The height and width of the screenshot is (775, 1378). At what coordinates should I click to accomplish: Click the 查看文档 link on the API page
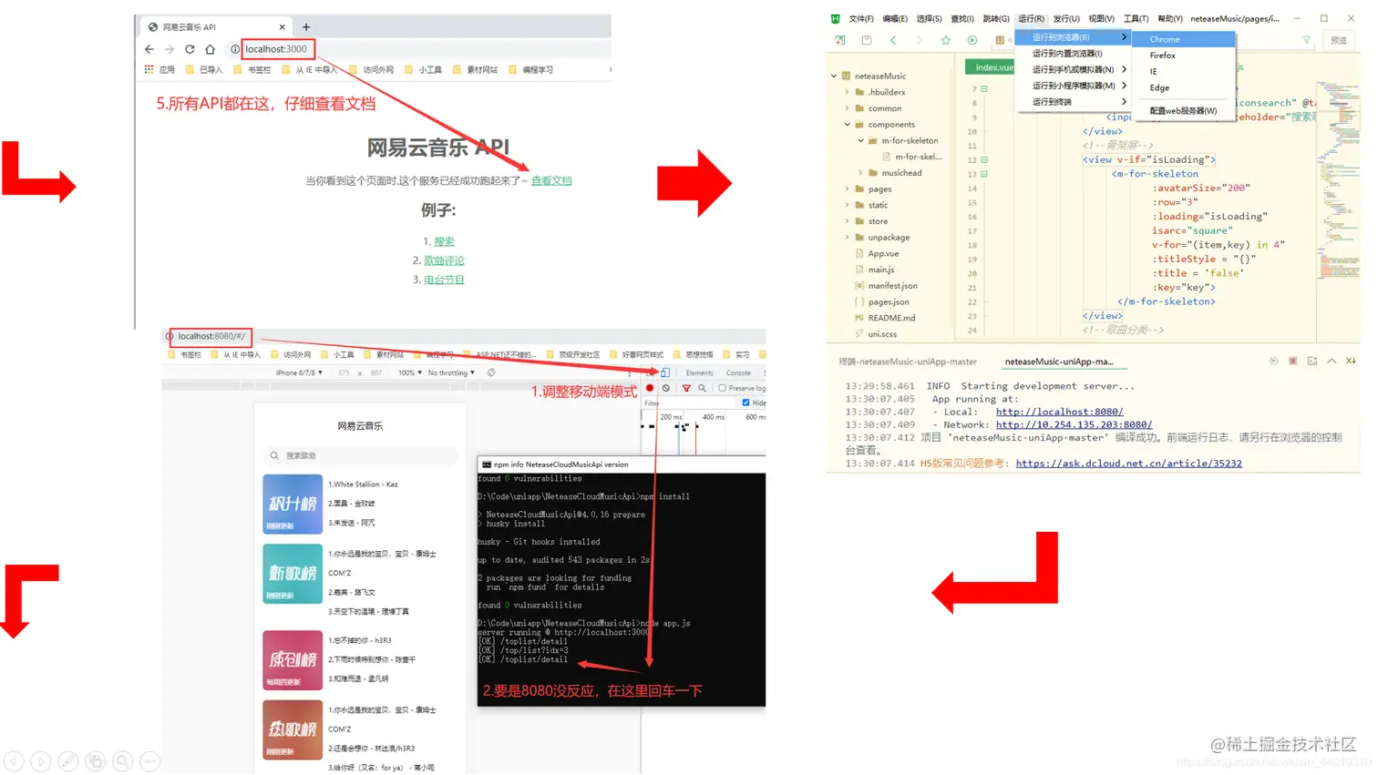click(550, 180)
